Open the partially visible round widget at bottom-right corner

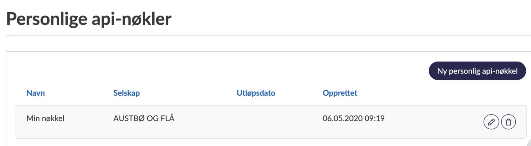coord(529,143)
